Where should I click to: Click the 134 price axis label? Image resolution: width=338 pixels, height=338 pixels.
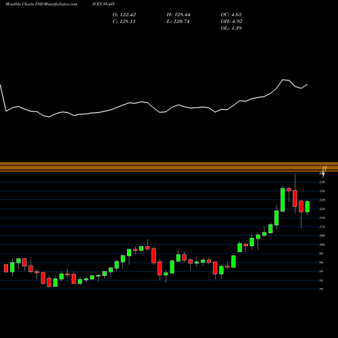[x=322, y=191]
